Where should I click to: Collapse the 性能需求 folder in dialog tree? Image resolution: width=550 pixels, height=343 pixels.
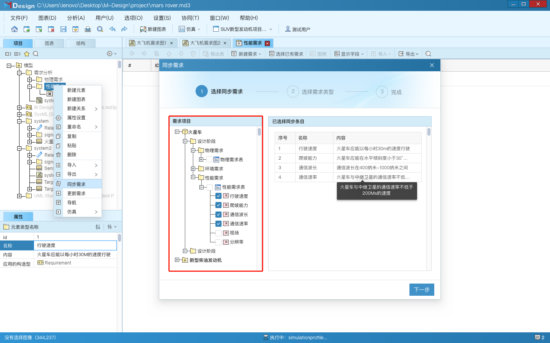pyautogui.click(x=193, y=178)
